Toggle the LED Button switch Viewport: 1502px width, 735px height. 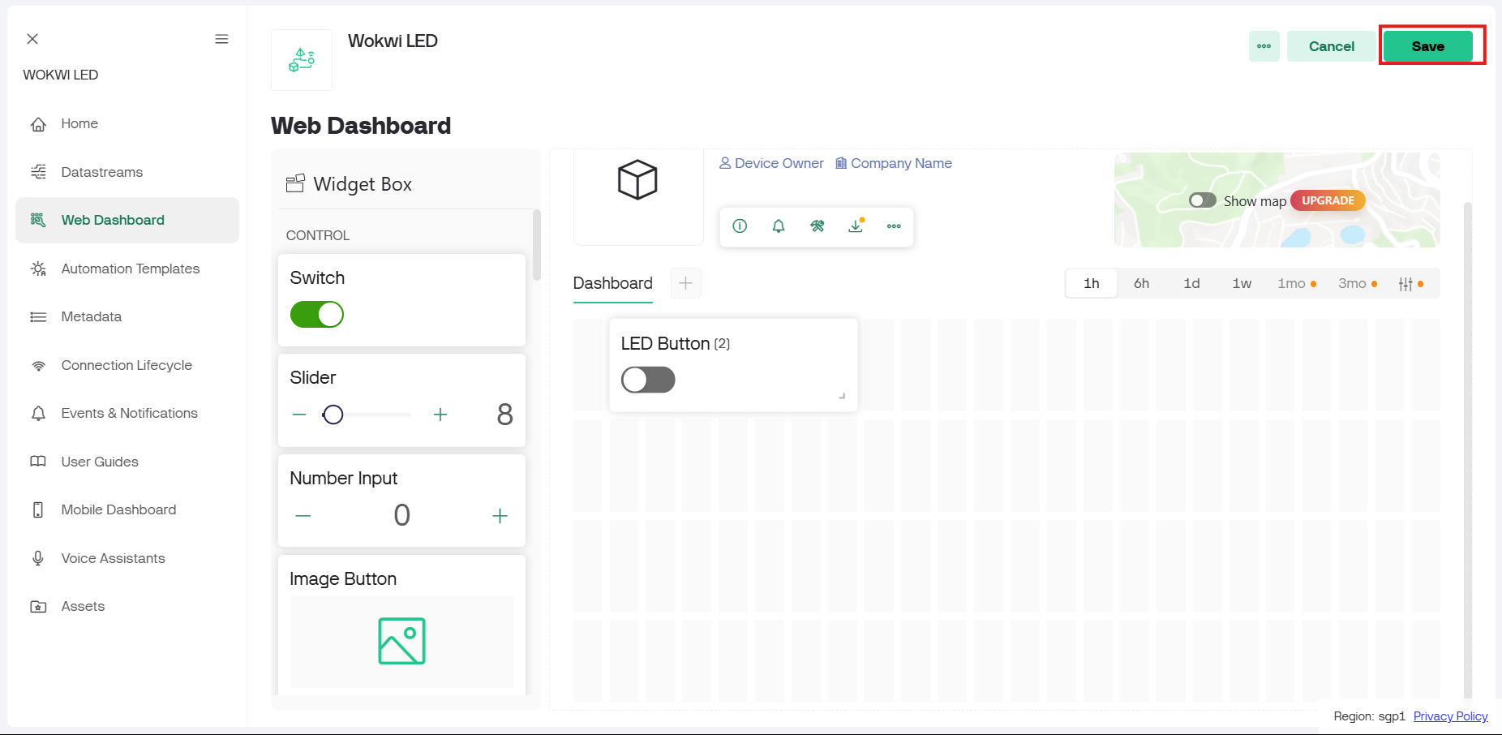coord(648,380)
